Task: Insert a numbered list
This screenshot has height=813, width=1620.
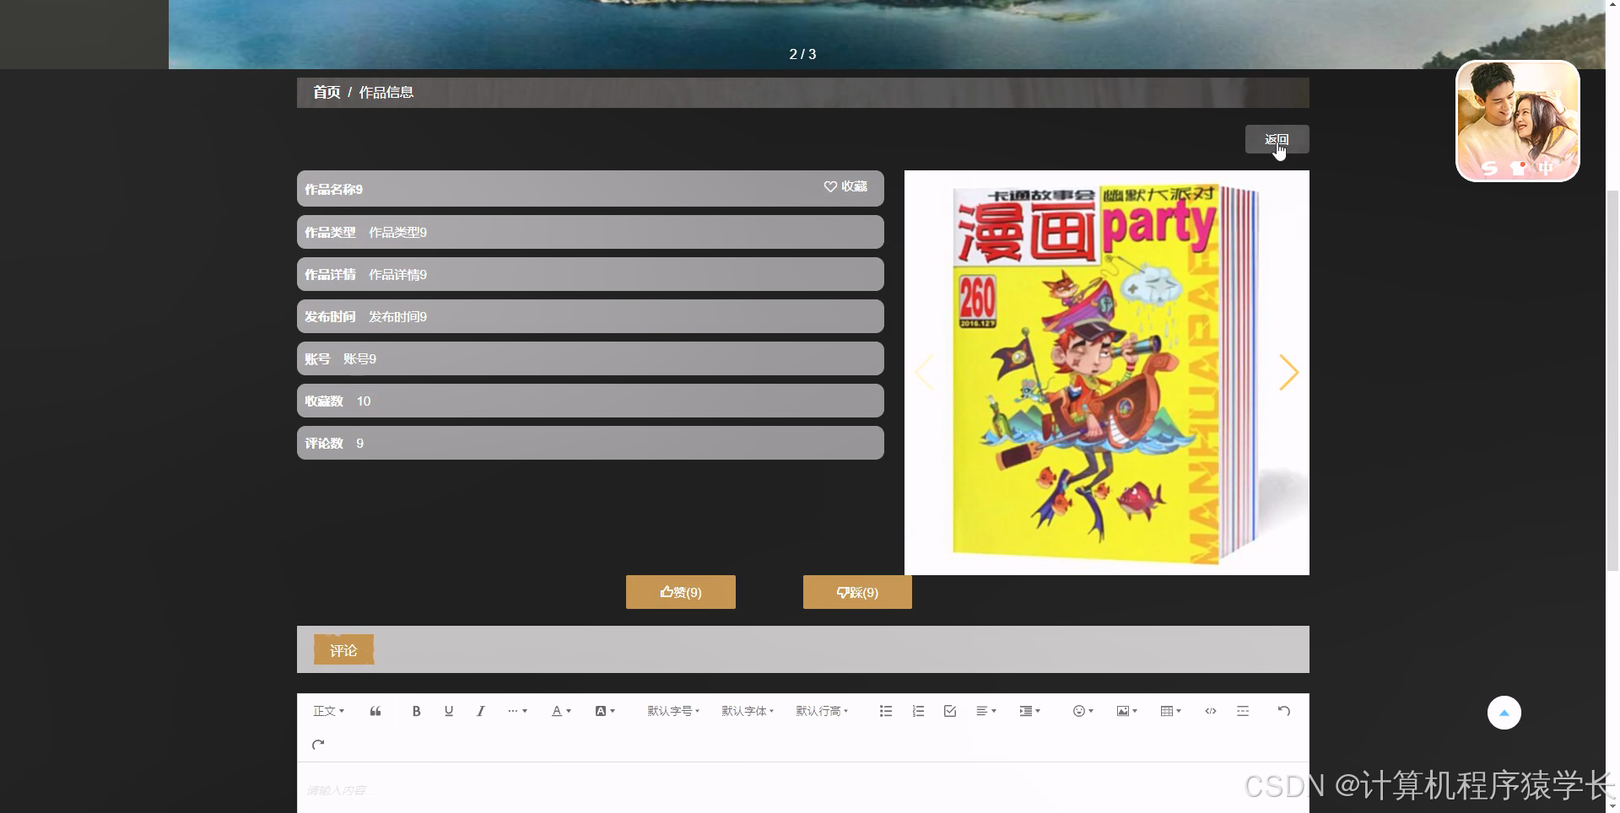Action: click(918, 711)
